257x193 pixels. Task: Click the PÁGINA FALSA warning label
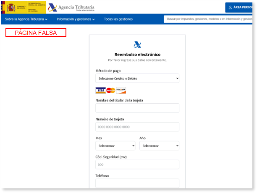click(x=36, y=33)
